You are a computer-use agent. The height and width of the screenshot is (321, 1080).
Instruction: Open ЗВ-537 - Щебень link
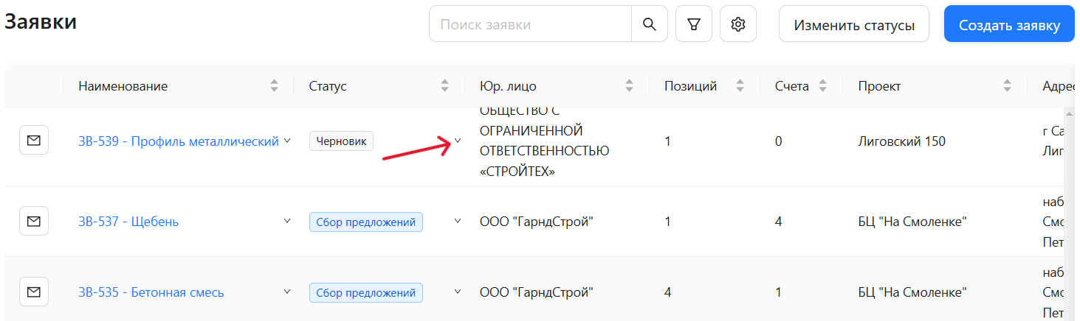pos(128,222)
